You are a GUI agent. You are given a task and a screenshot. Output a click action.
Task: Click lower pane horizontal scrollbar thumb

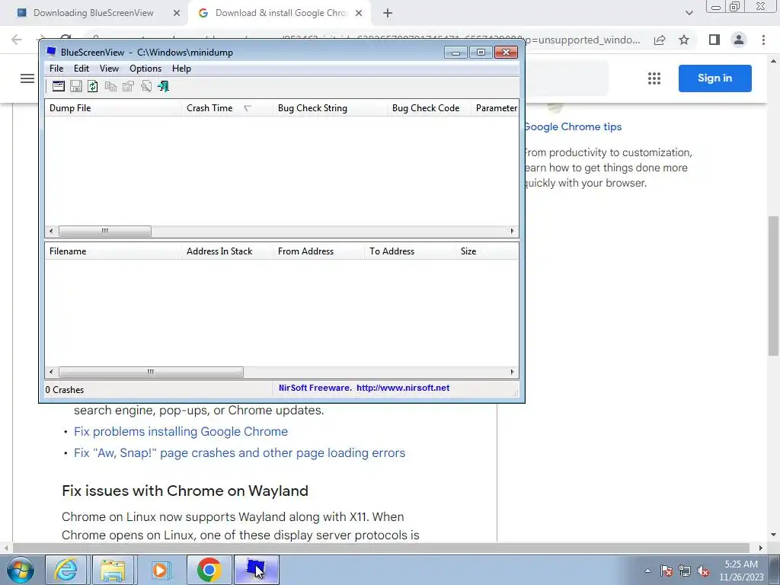(151, 372)
